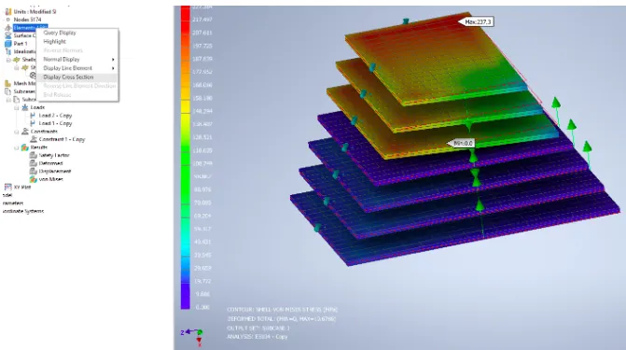Click the Elements mesh icon
This screenshot has height=350, width=626.
point(8,28)
